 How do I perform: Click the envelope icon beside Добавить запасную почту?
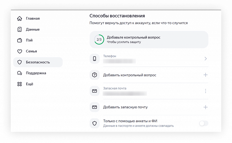coord(95,107)
